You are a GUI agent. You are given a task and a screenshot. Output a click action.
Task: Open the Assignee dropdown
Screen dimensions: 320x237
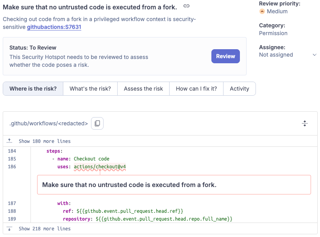pos(314,55)
